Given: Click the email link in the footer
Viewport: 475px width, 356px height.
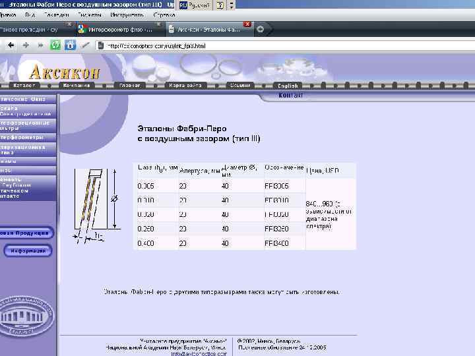Looking at the screenshot, I should click(199, 353).
